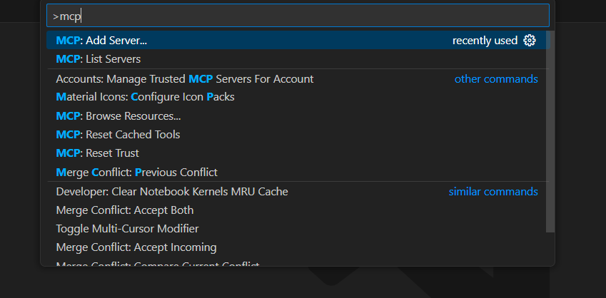The height and width of the screenshot is (298, 606).
Task: Choose Merge Conflict: Accept Both
Action: pos(124,210)
